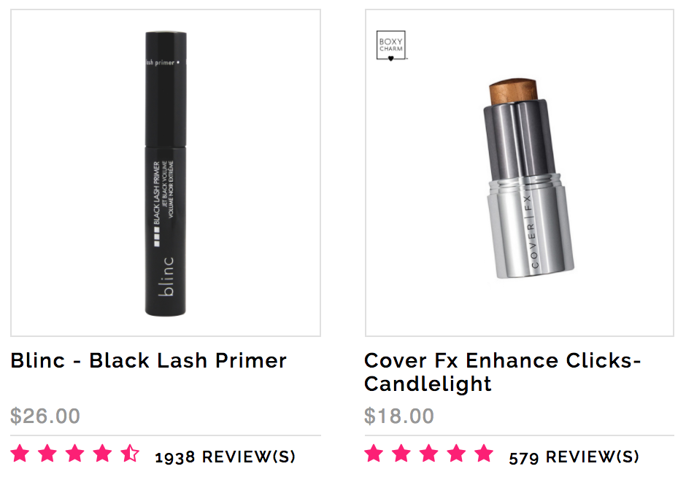Open the Cover Fx Enhance Clicks product image
Viewport: 686px width, 477px height.
[x=520, y=173]
